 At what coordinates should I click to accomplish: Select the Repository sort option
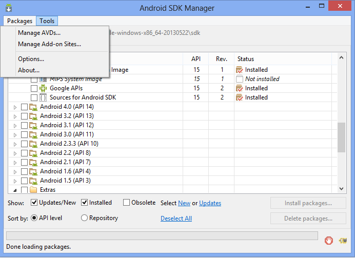point(84,218)
